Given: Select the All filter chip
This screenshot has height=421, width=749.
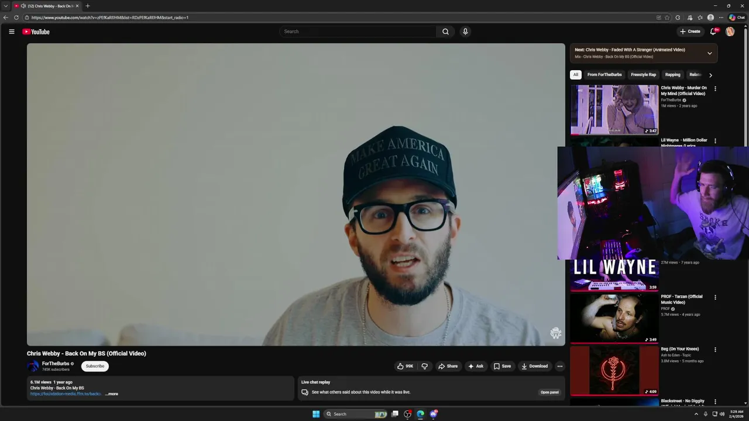Looking at the screenshot, I should tap(576, 75).
